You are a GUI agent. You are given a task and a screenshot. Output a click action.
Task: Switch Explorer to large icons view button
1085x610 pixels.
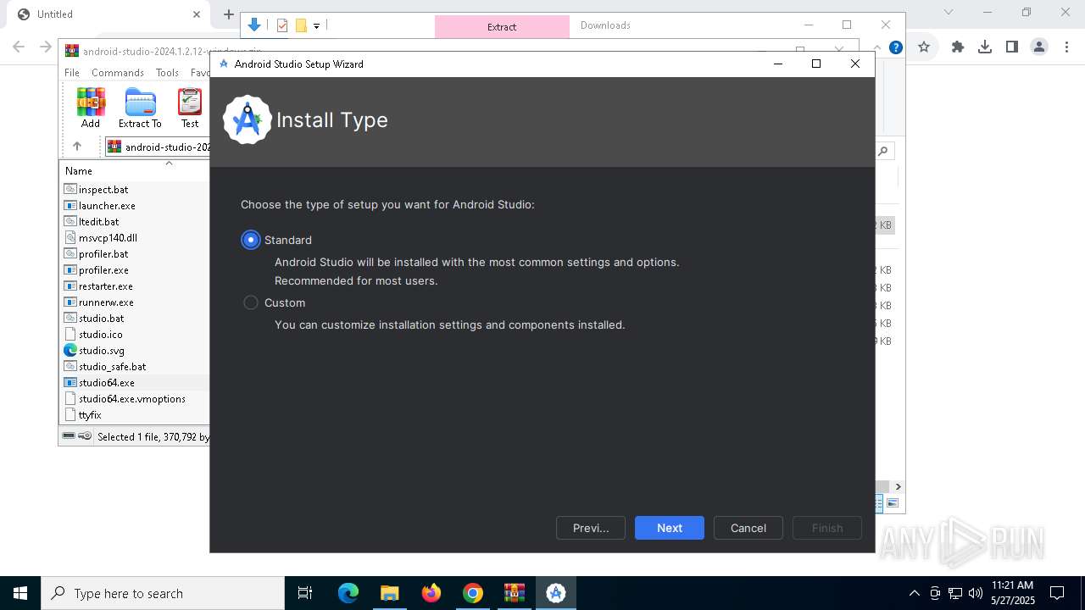(893, 503)
